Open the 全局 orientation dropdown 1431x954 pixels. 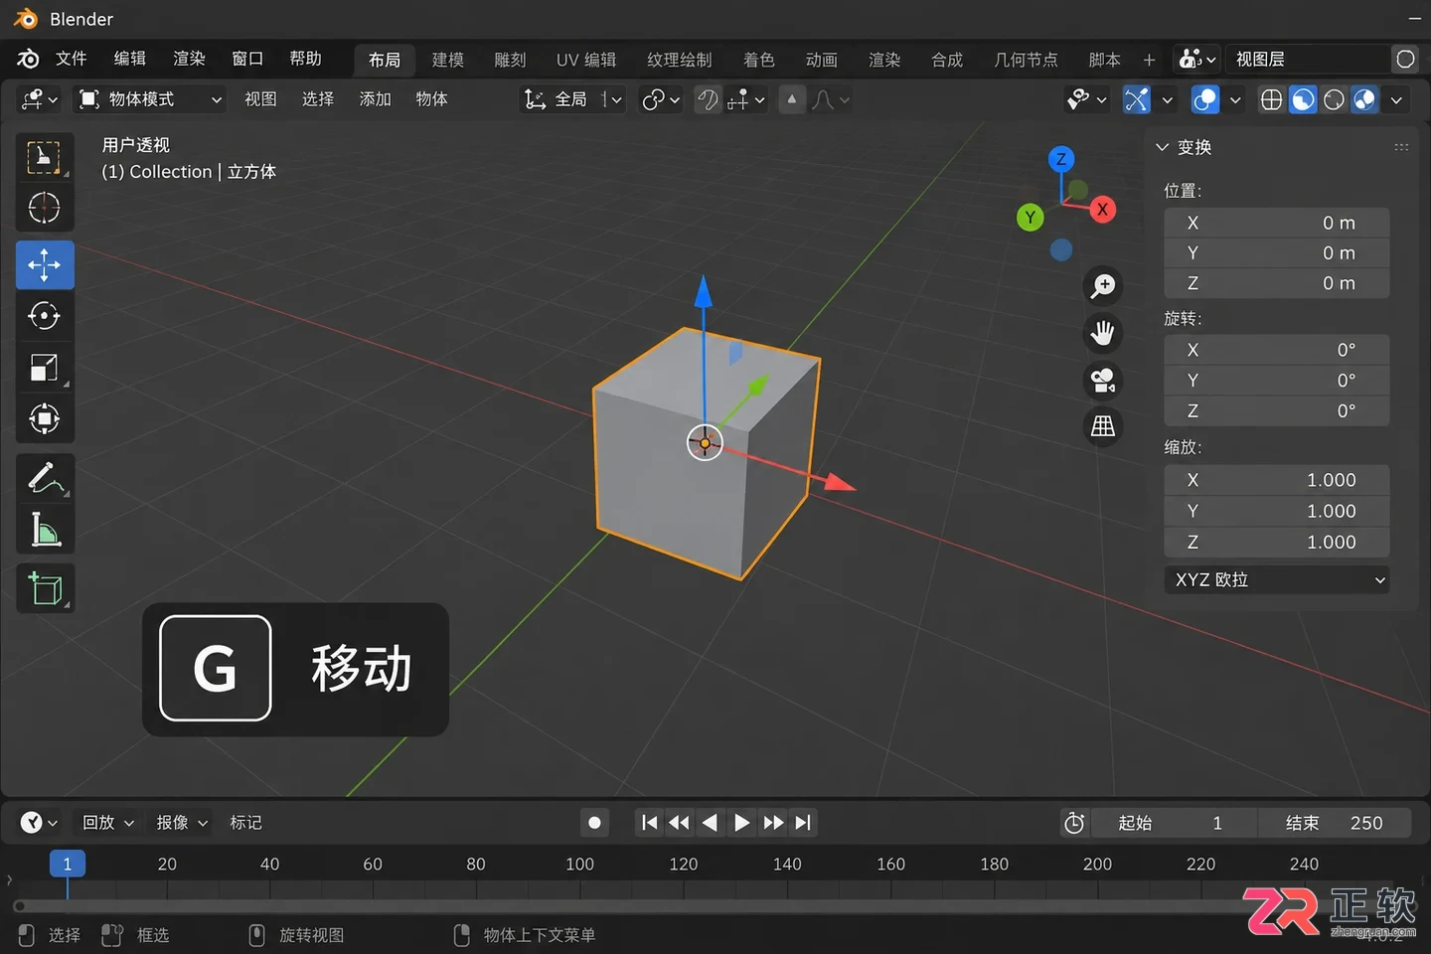tap(573, 99)
